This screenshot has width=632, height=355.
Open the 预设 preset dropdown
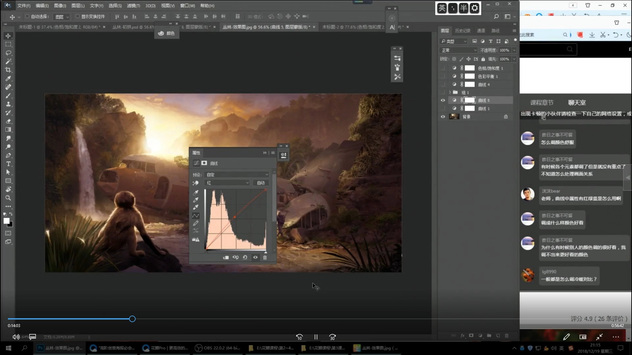[x=236, y=175]
